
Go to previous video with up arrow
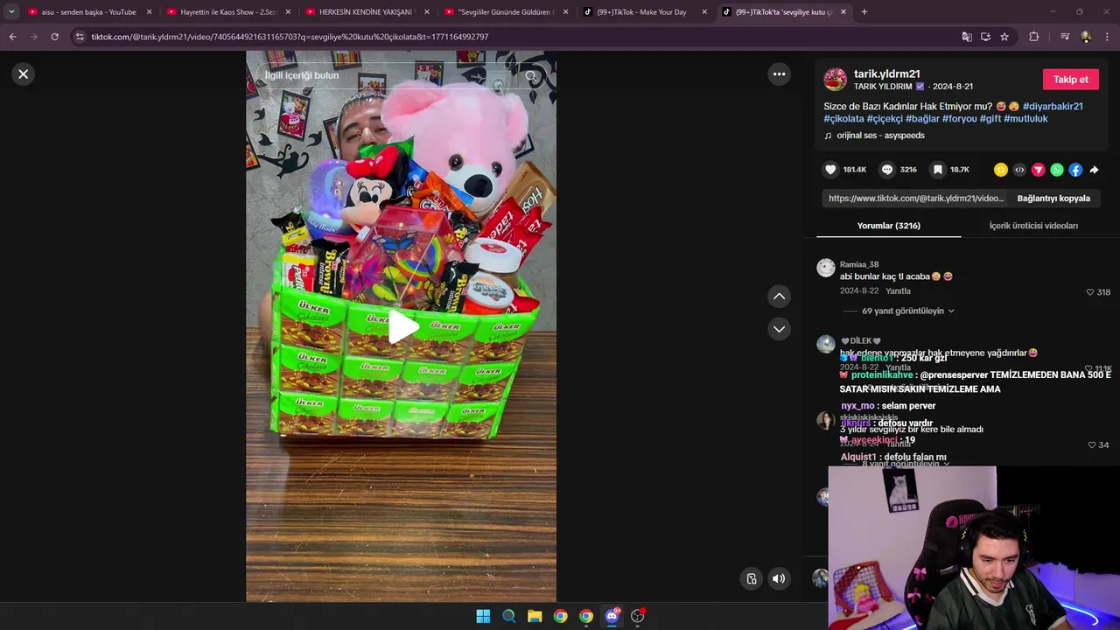(779, 297)
